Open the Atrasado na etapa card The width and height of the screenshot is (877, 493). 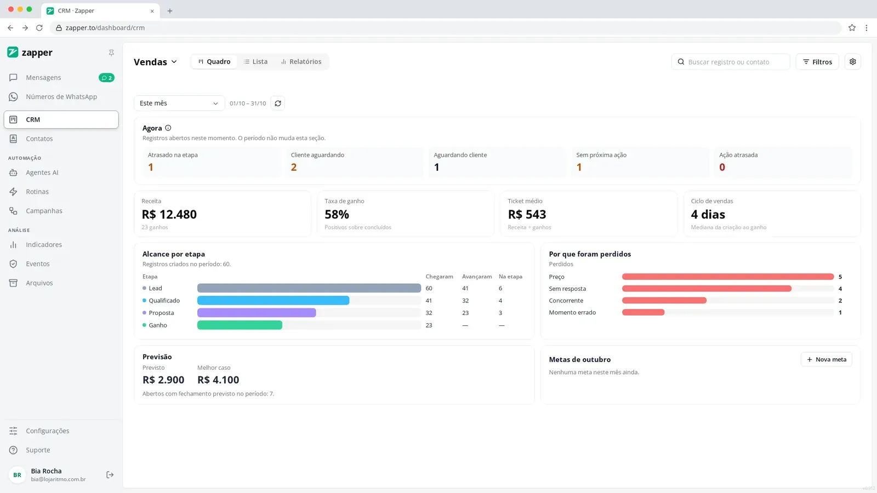211,162
